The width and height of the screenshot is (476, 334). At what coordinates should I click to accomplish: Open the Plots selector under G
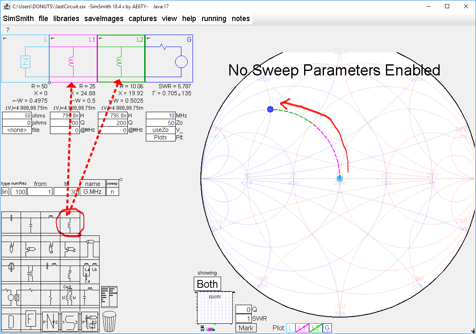click(161, 137)
